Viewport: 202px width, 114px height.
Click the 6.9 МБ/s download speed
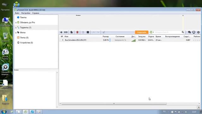click(142, 40)
